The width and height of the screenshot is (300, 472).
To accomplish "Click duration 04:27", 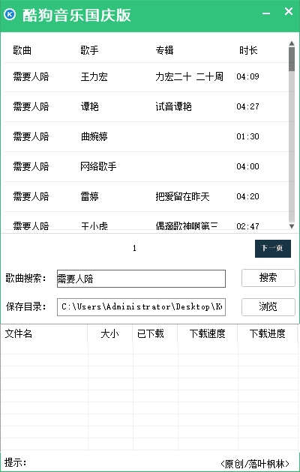I will pyautogui.click(x=247, y=106).
